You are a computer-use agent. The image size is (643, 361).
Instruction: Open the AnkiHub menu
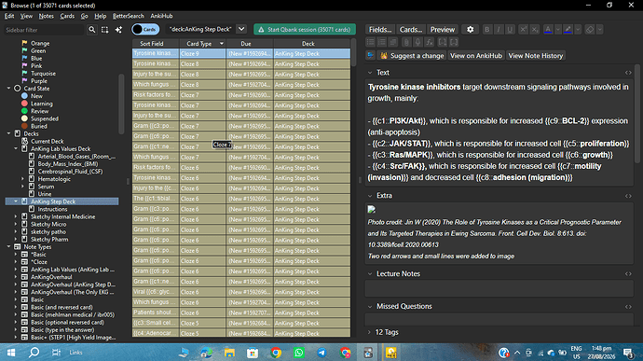[x=161, y=16]
